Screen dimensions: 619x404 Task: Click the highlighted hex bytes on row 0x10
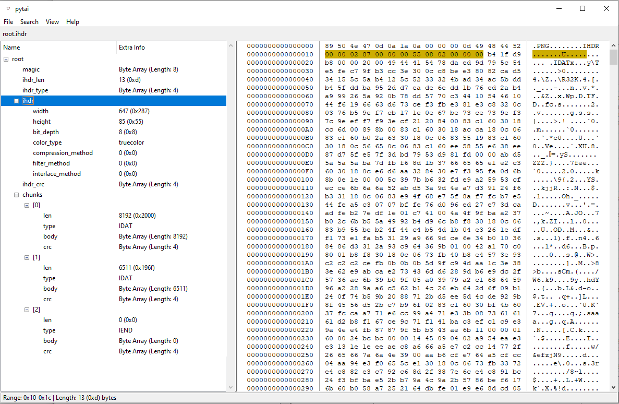click(x=404, y=54)
